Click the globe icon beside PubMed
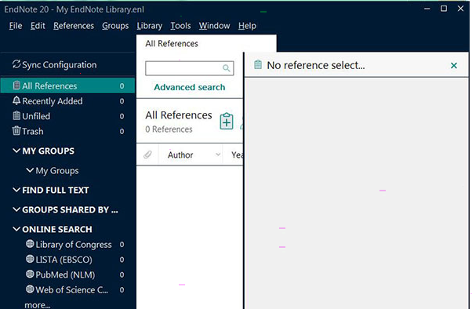 30,274
